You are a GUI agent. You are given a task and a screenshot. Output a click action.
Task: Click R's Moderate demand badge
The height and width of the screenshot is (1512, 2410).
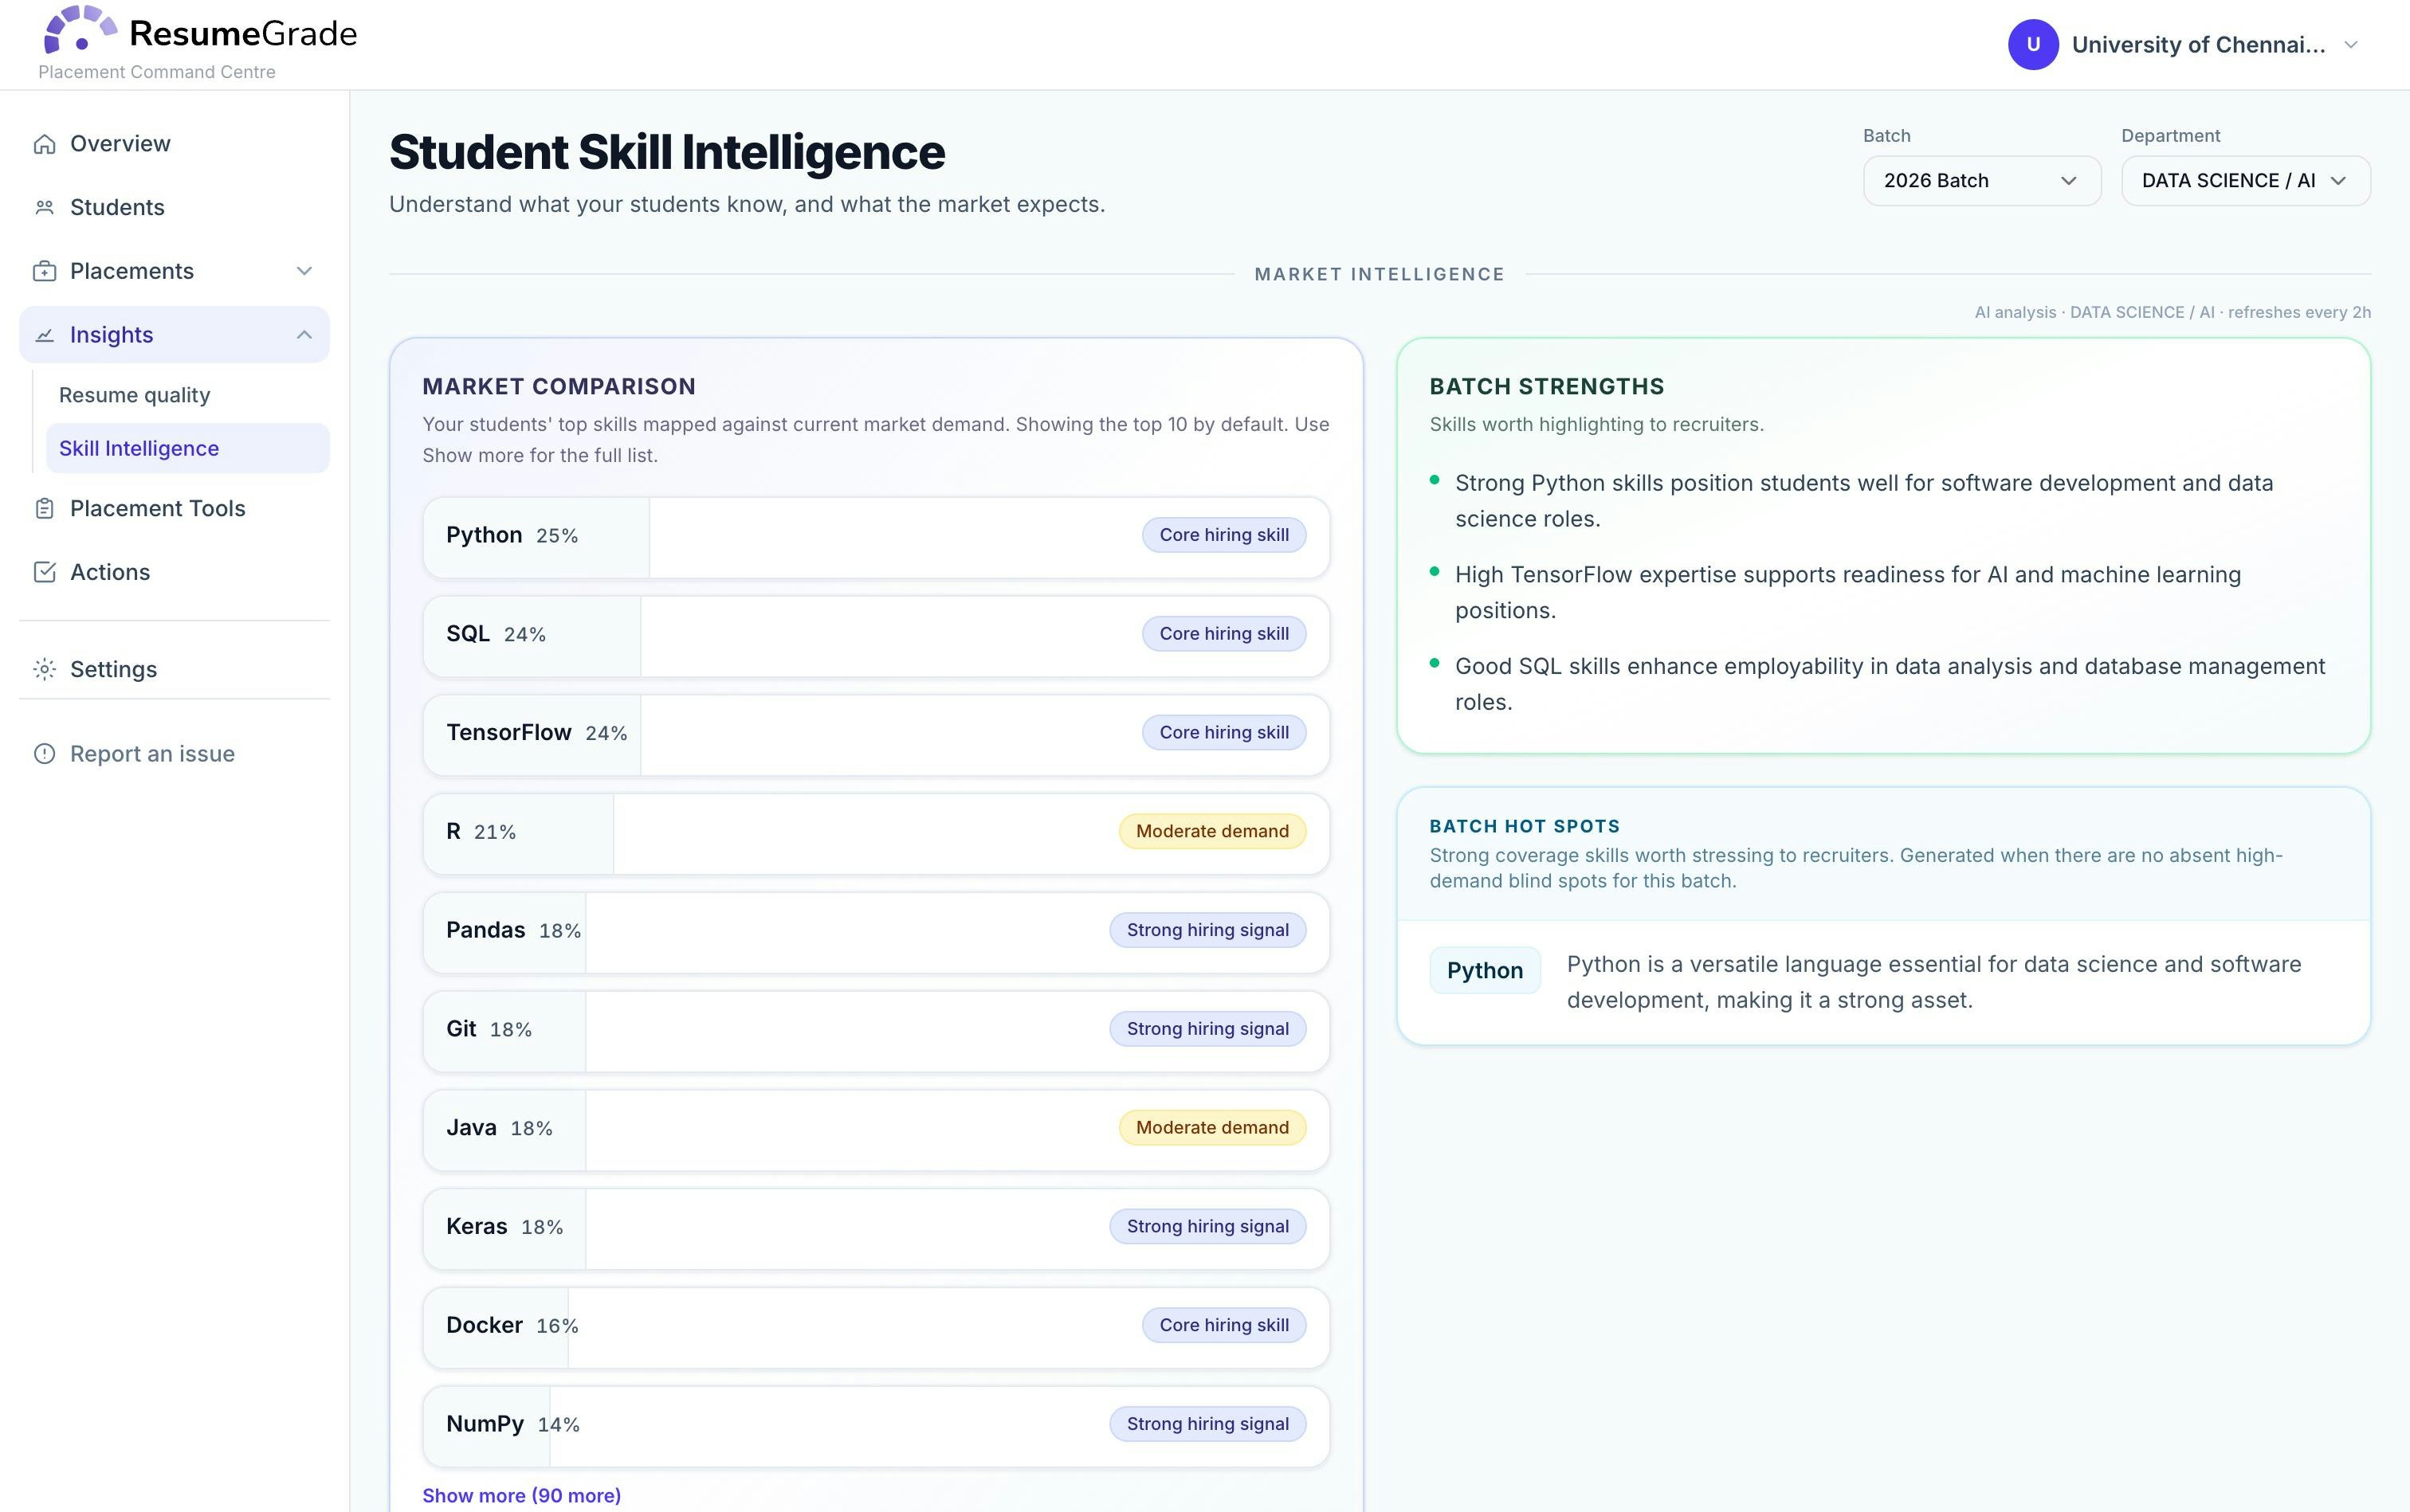click(1211, 832)
